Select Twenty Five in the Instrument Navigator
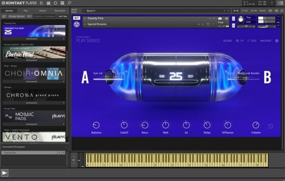The height and width of the screenshot is (181, 285). click(x=29, y=152)
